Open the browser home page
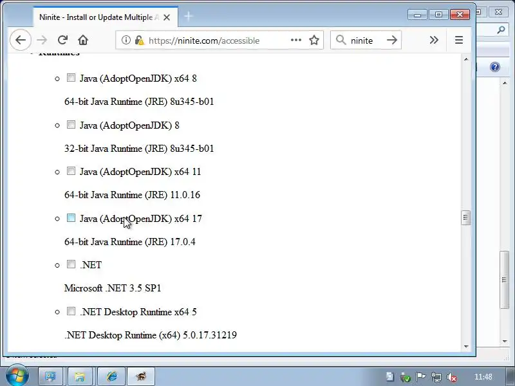Viewport: 515px width, 386px height. [83, 40]
